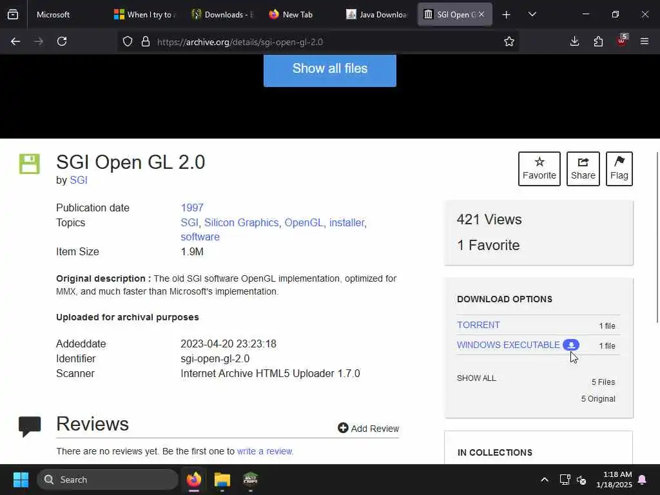Click the third taskbar app icon

coord(251,480)
